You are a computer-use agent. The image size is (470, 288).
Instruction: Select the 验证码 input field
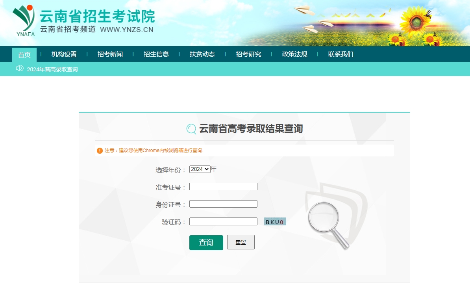coord(223,221)
